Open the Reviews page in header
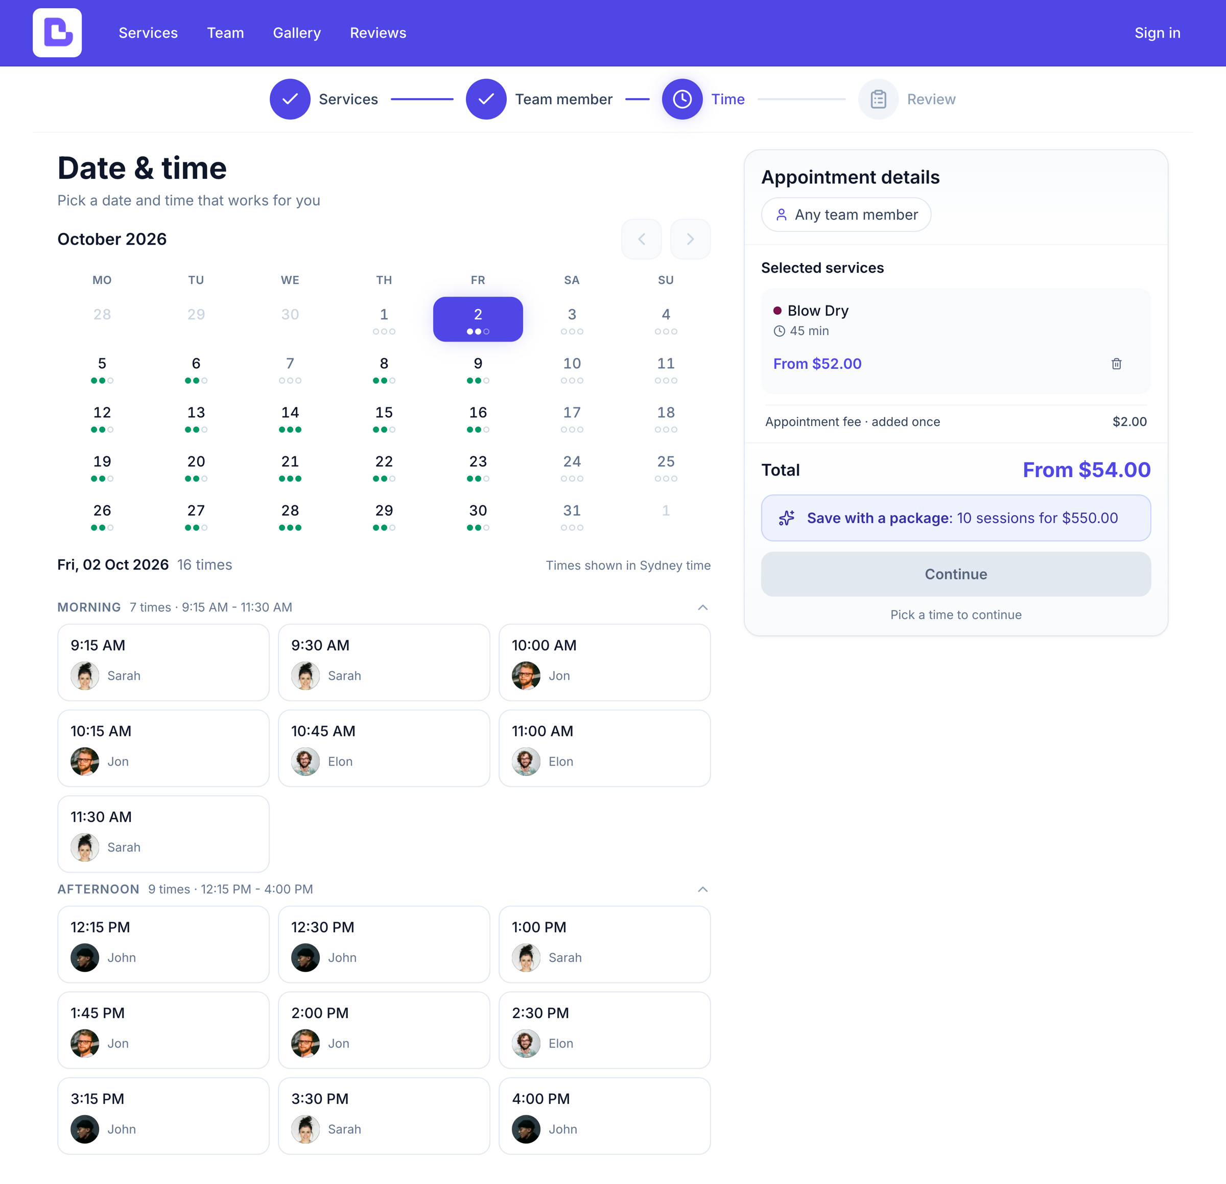The width and height of the screenshot is (1226, 1184). pos(378,33)
